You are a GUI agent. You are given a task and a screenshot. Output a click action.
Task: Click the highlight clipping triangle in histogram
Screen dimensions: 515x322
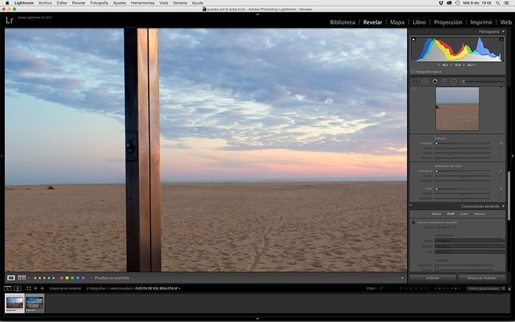pyautogui.click(x=501, y=39)
